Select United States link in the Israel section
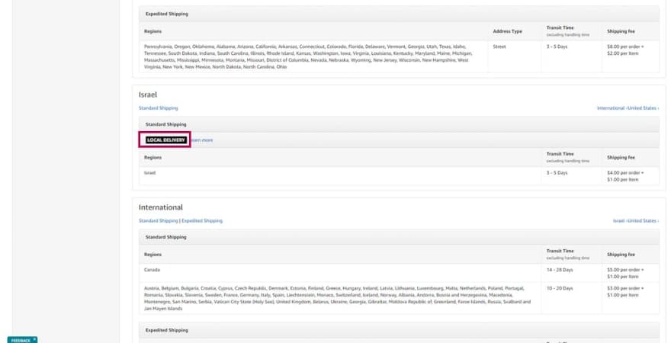Image resolution: width=671 pixels, height=343 pixels. pyautogui.click(x=643, y=108)
